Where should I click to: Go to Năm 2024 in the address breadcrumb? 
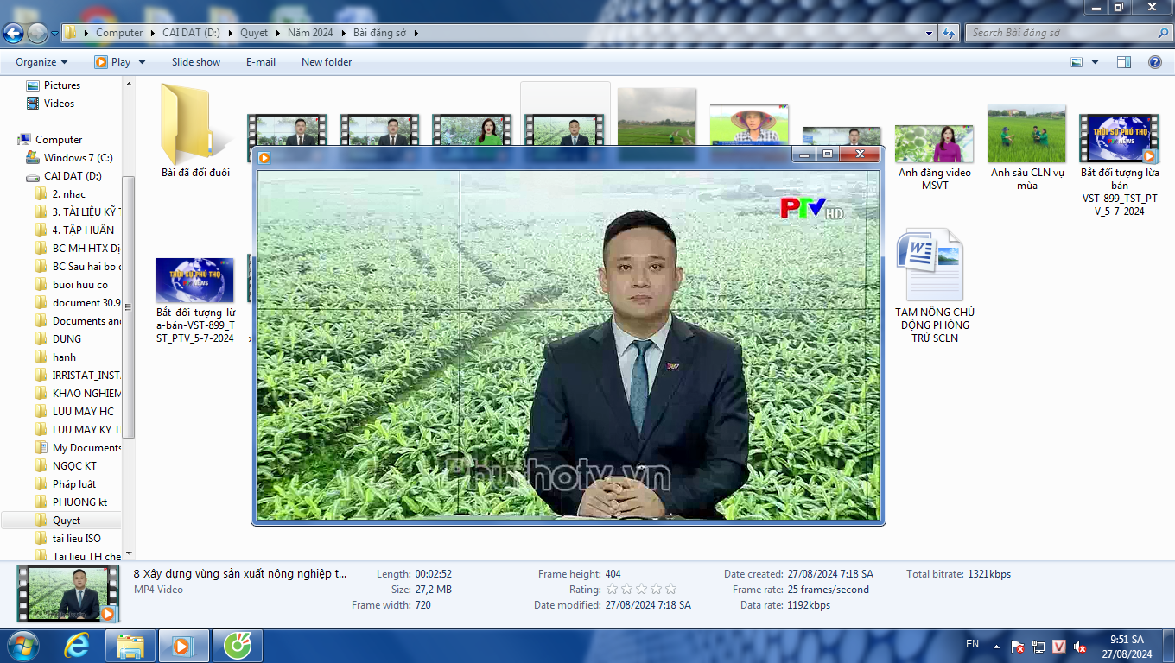310,33
